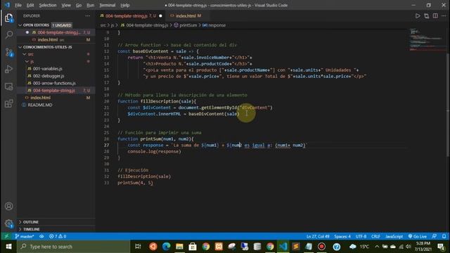Open Sublime Text from the taskbar

[x=295, y=247]
